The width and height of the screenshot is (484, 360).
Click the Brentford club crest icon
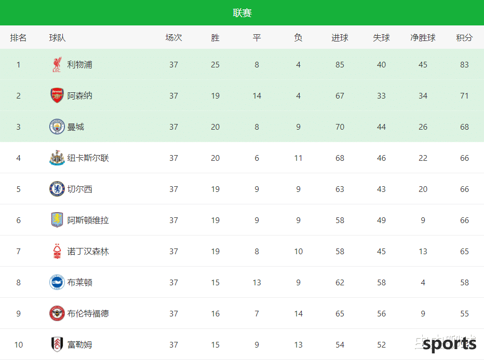(57, 313)
